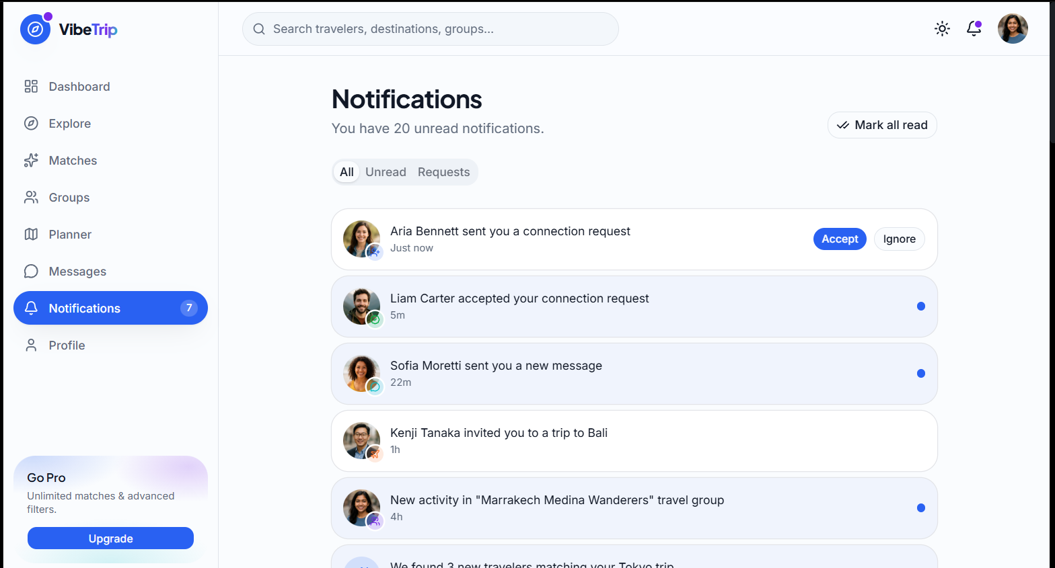Viewport: 1055px width, 568px height.
Task: Focus the search travelers input field
Action: (431, 29)
